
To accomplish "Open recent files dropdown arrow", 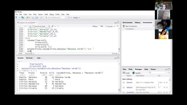I will click(30, 17).
